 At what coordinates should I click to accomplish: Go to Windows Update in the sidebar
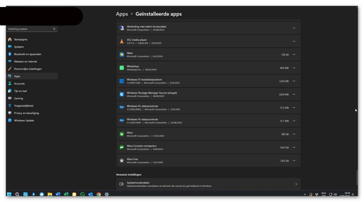tap(24, 120)
